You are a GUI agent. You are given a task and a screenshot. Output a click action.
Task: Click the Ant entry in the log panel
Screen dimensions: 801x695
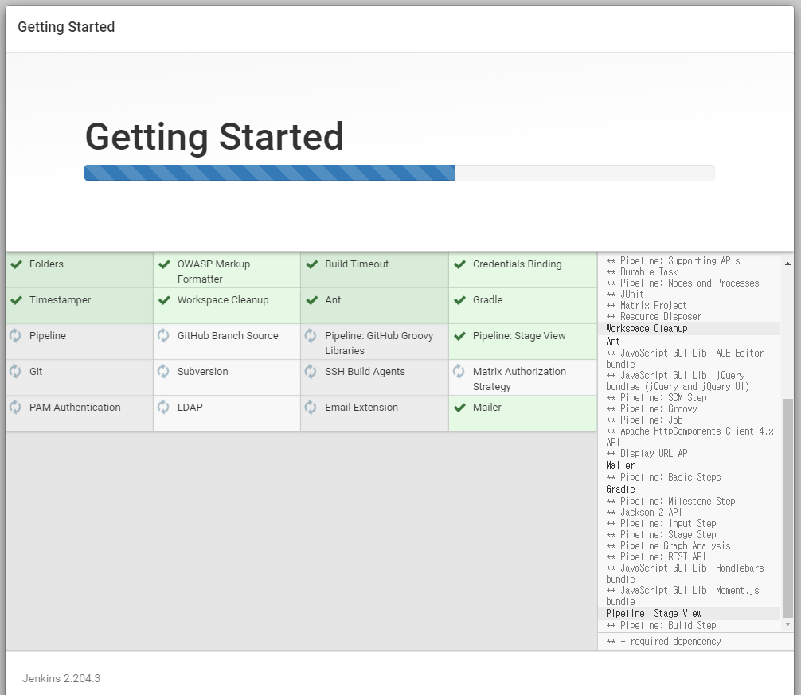point(613,341)
